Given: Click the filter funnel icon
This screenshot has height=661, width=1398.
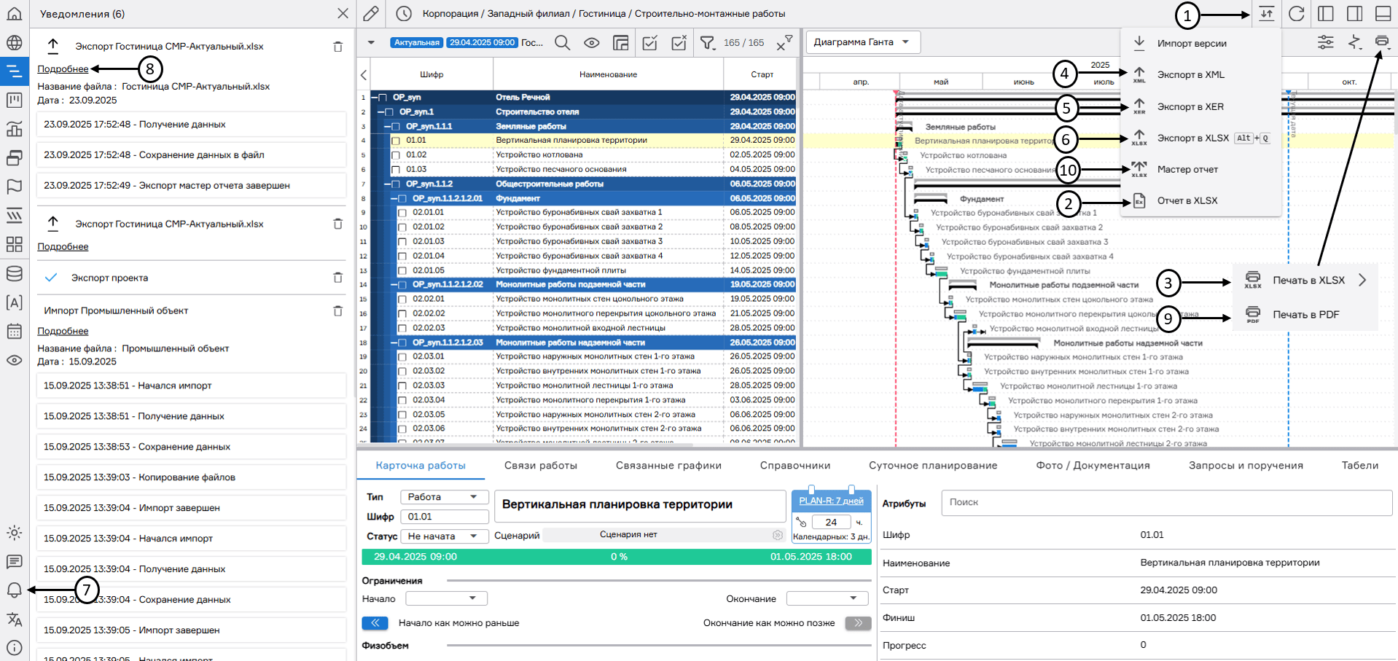Looking at the screenshot, I should click(707, 43).
